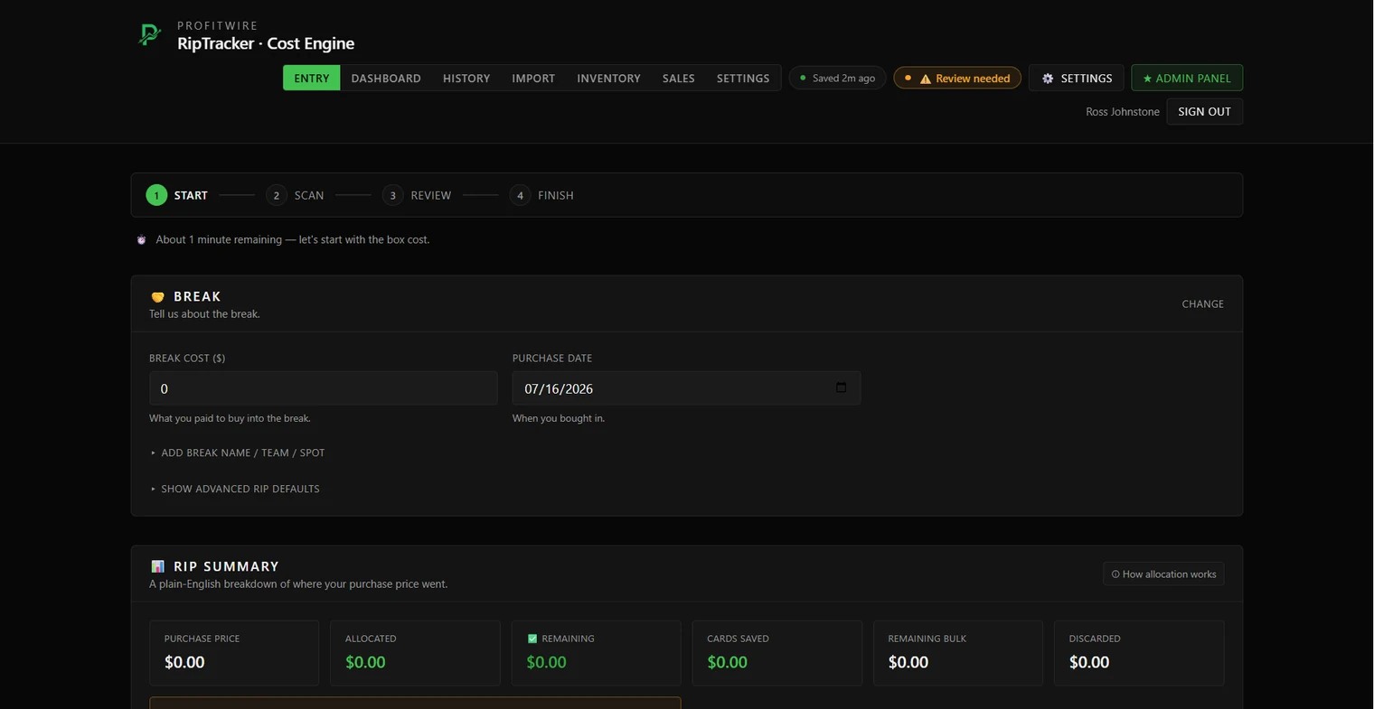Click Change in the Break section
1374x709 pixels.
point(1202,303)
